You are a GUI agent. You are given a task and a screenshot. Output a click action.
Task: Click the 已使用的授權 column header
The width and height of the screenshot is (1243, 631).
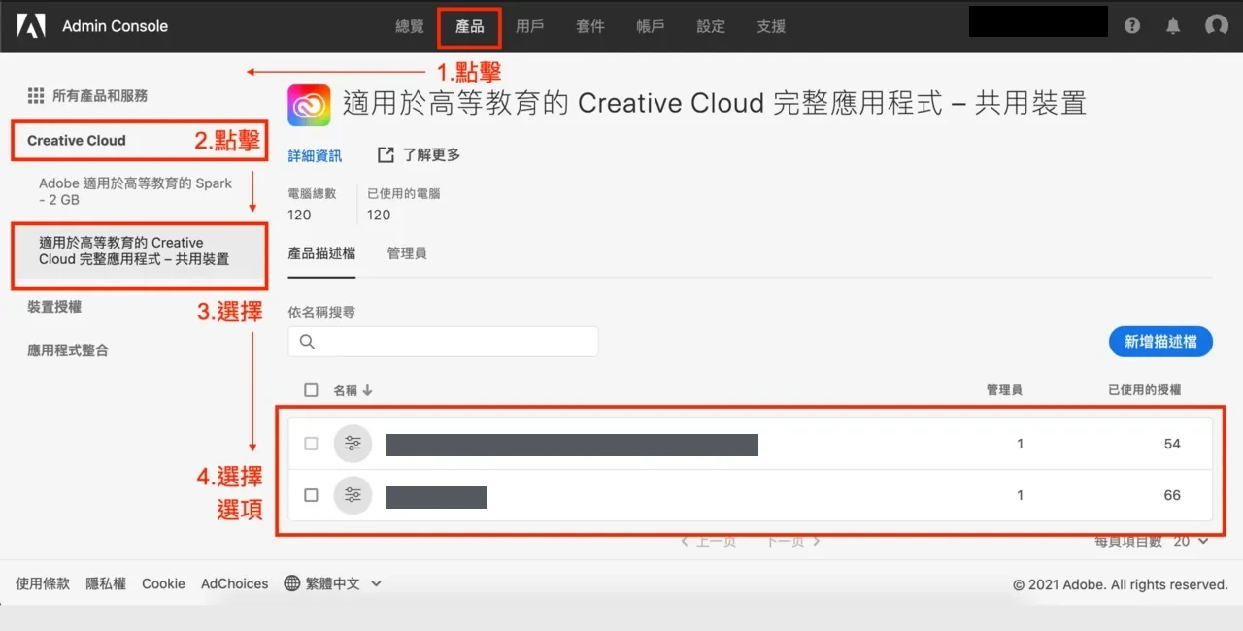pos(1145,390)
